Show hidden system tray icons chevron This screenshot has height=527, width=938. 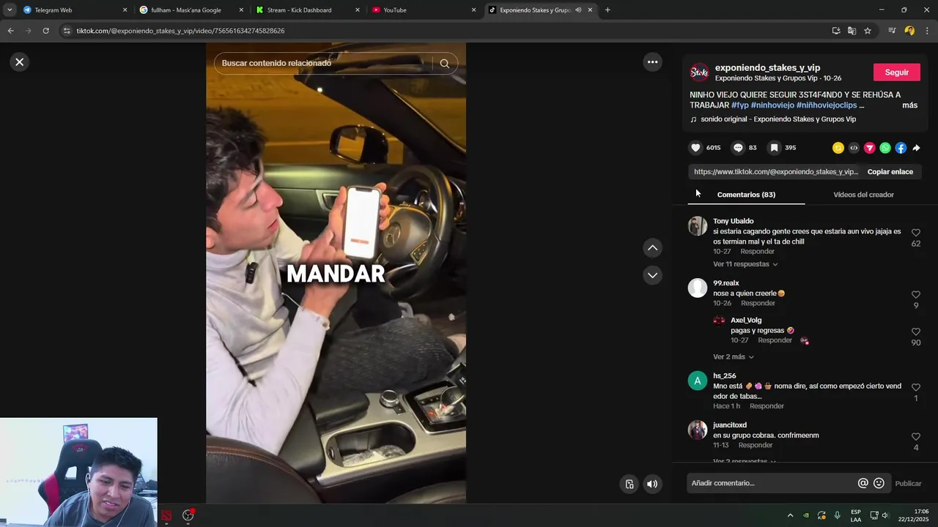[x=790, y=515]
